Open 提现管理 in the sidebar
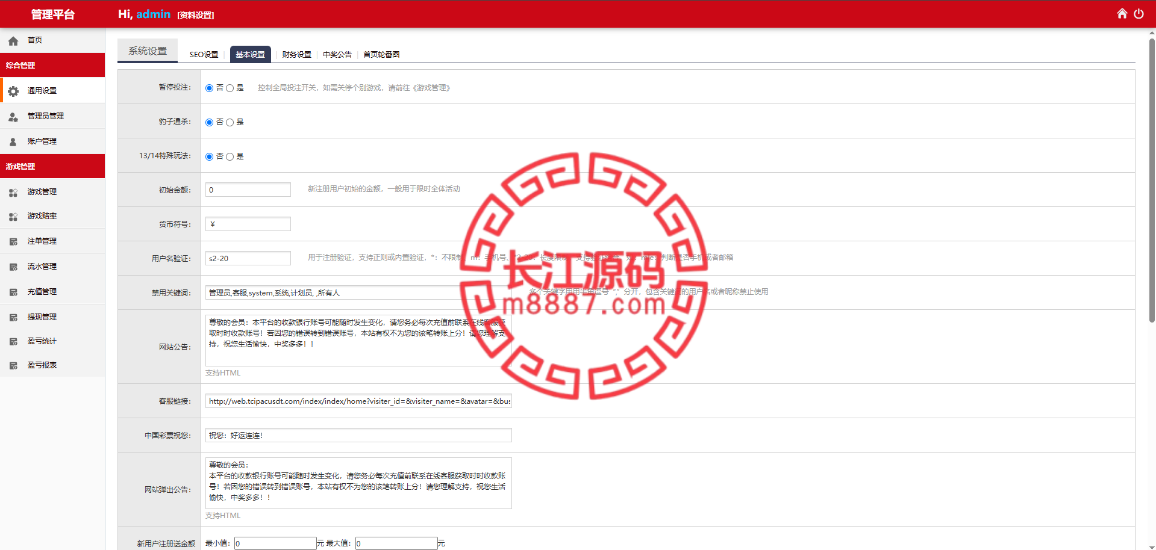The width and height of the screenshot is (1156, 550). pyautogui.click(x=52, y=317)
